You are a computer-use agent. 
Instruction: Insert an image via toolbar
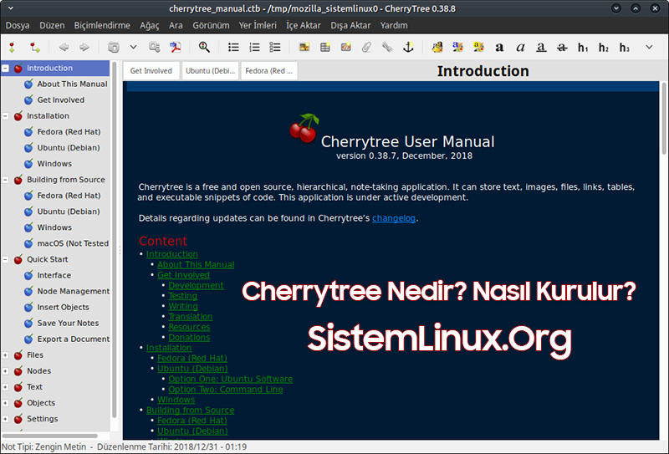pos(304,48)
